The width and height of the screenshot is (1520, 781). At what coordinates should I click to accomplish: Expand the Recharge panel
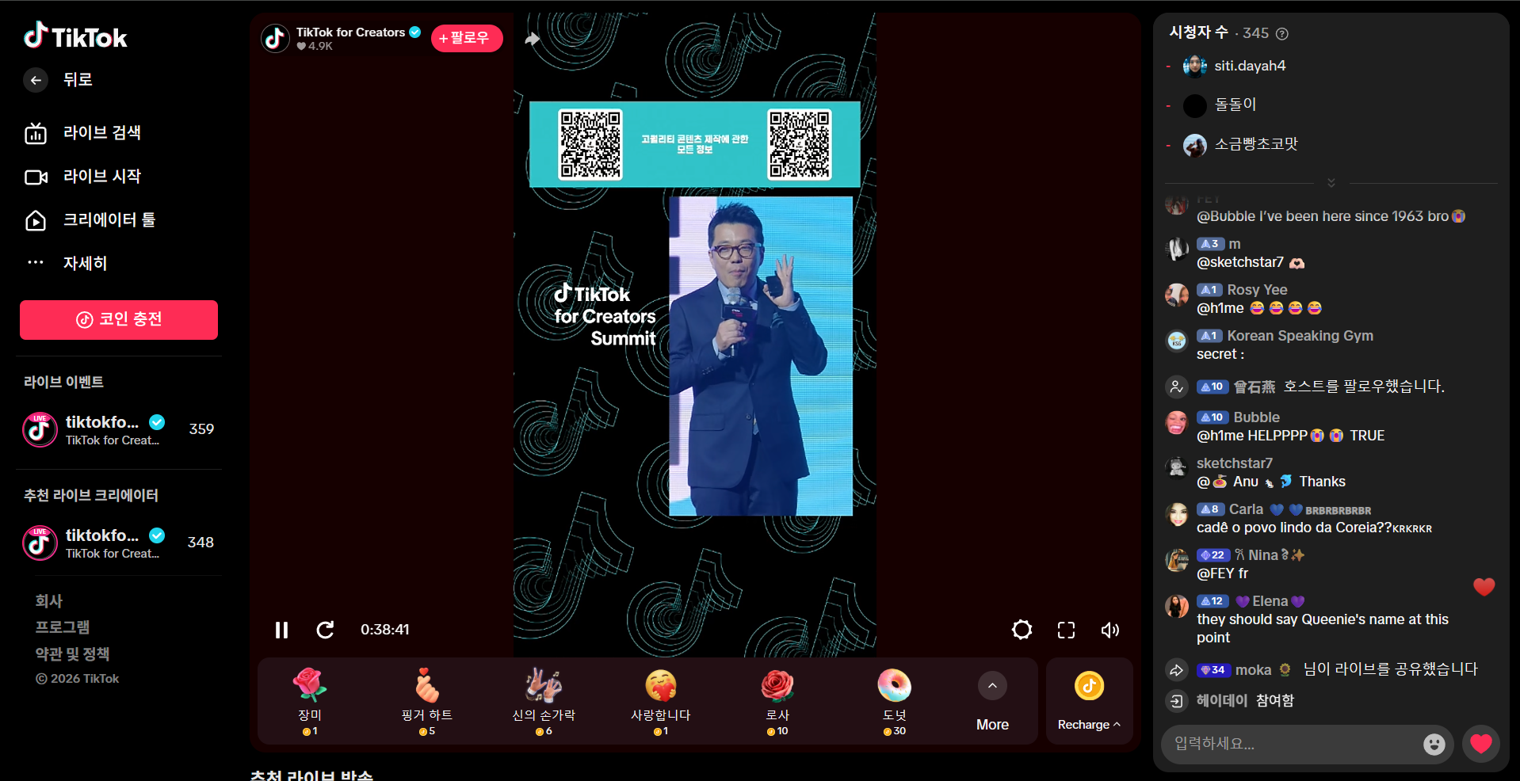click(x=1089, y=701)
